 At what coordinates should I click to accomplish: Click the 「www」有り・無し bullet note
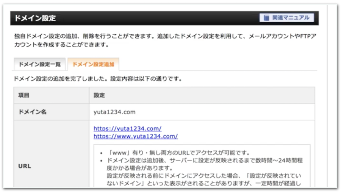[177, 153]
